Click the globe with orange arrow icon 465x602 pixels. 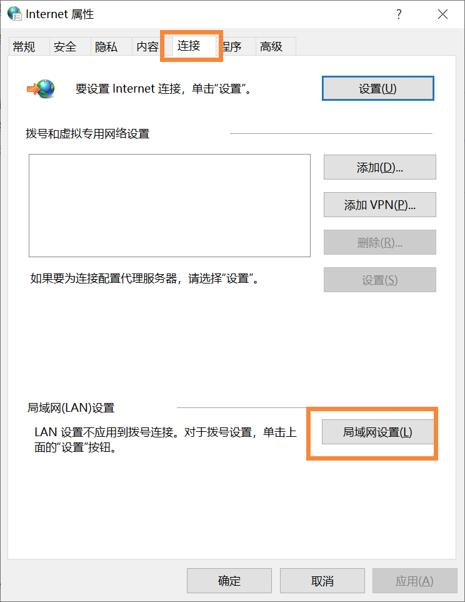tap(41, 89)
